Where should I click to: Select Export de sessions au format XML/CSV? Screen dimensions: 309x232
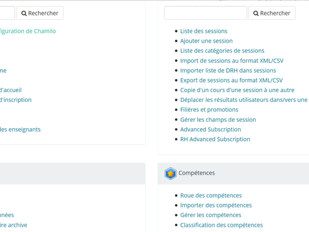point(231,81)
